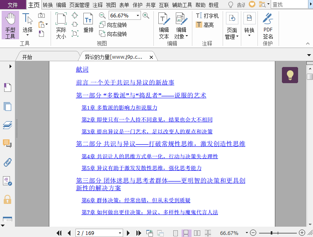Select the Hand tool (手型工具)
The height and width of the screenshot is (237, 313).
point(10,25)
